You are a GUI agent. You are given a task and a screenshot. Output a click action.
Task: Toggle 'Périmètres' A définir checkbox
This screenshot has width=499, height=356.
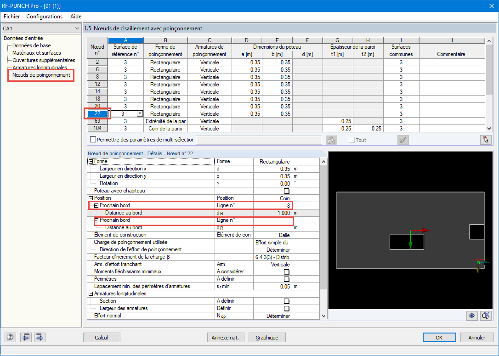[x=286, y=279]
